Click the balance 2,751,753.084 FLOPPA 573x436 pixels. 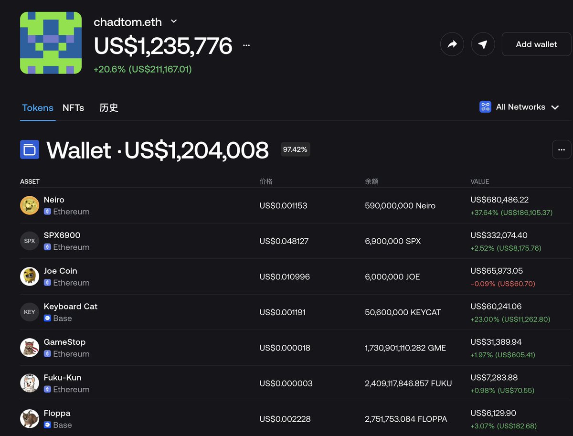click(406, 419)
